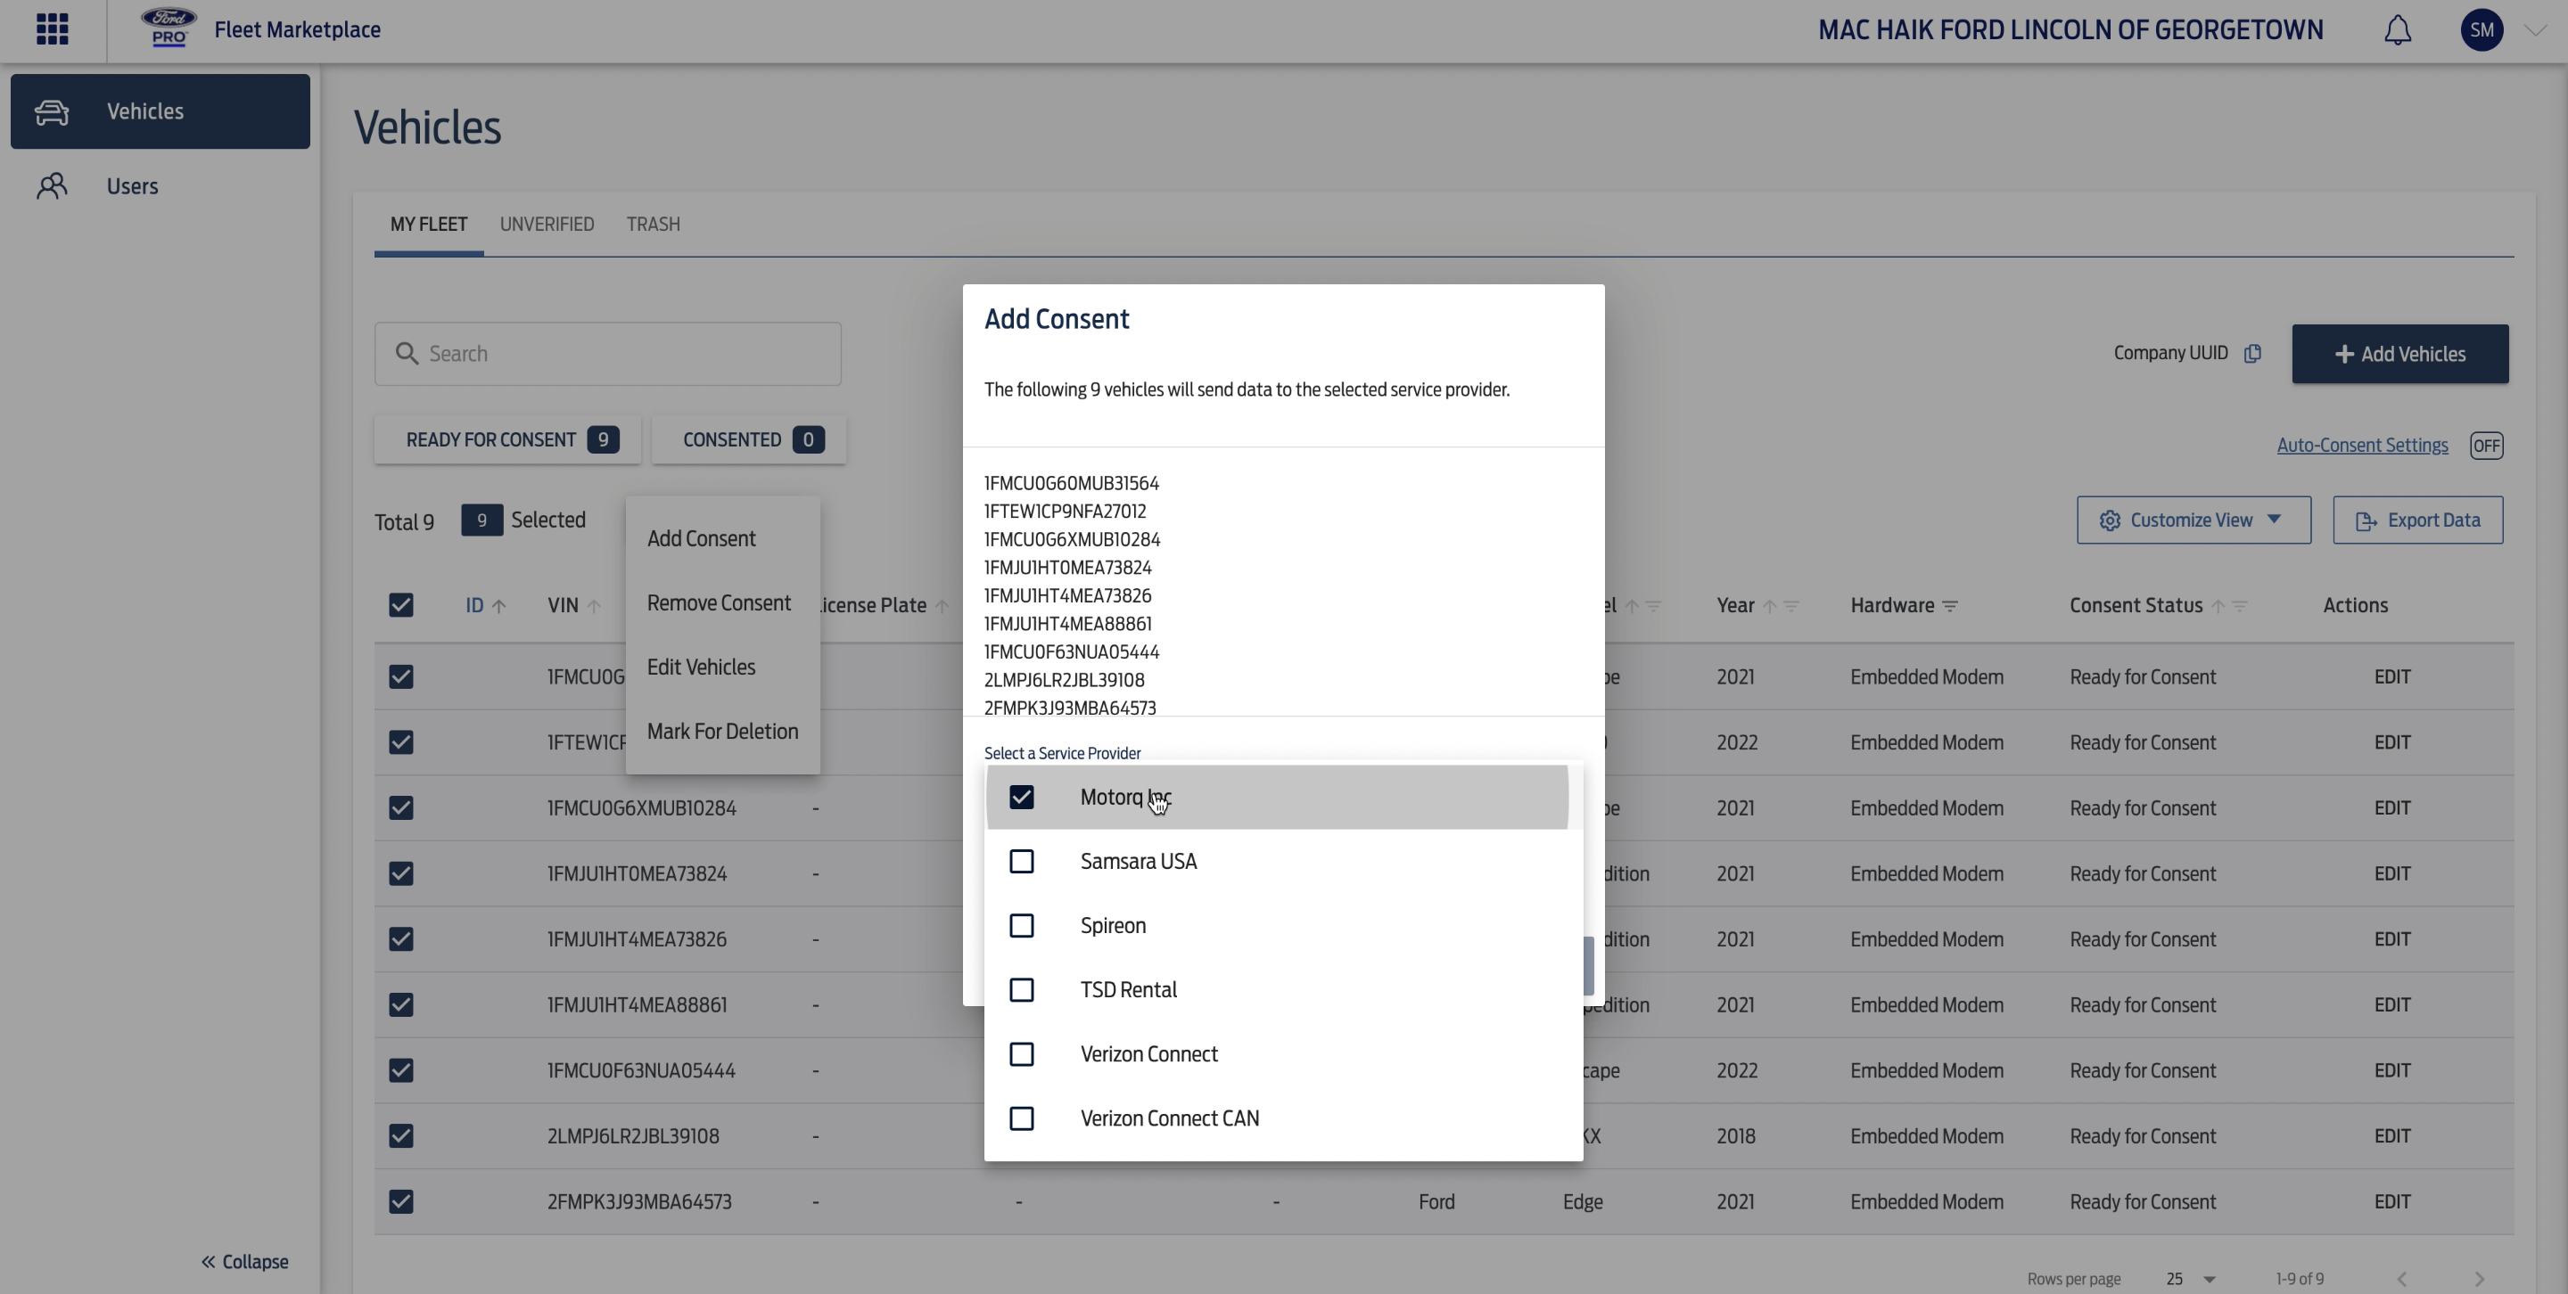The image size is (2568, 1294).
Task: Check Spireon service provider
Action: (1021, 925)
